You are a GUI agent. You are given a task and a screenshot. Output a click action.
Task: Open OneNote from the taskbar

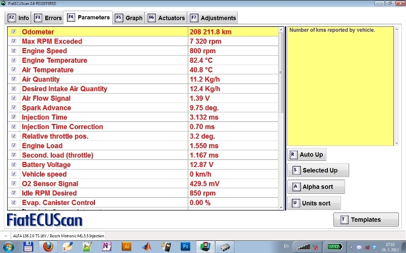(107, 246)
